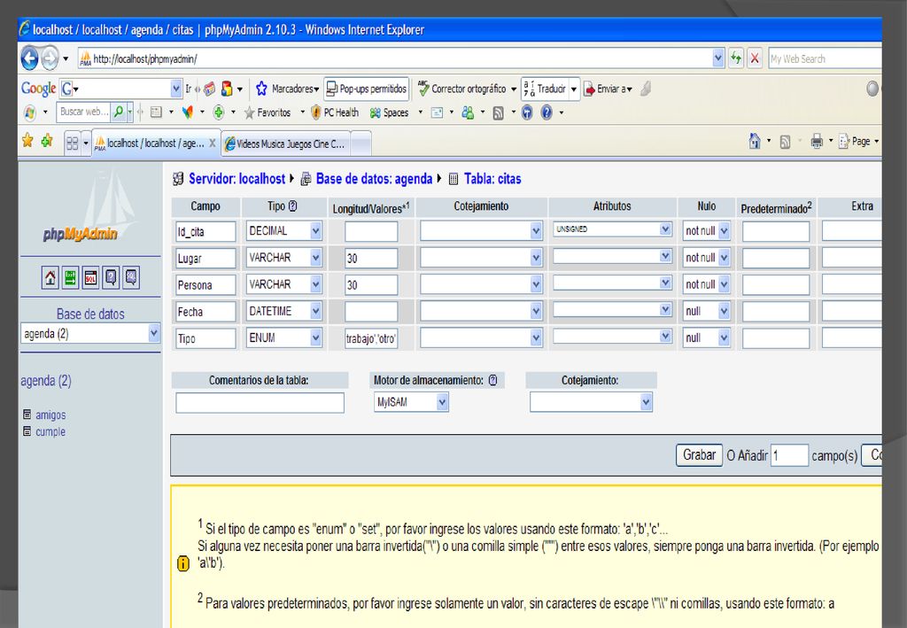
Task: Click the phpMyAdmin Exit green icon
Action: tap(71, 277)
